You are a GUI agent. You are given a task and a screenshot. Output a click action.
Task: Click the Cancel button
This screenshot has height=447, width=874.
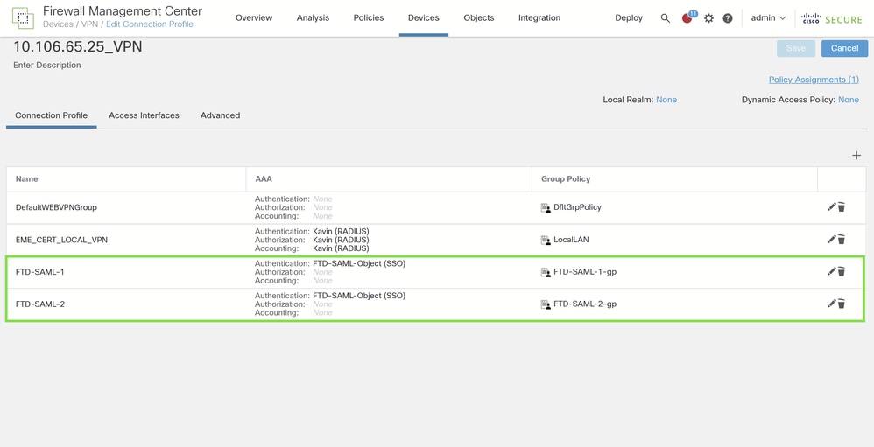coord(844,48)
